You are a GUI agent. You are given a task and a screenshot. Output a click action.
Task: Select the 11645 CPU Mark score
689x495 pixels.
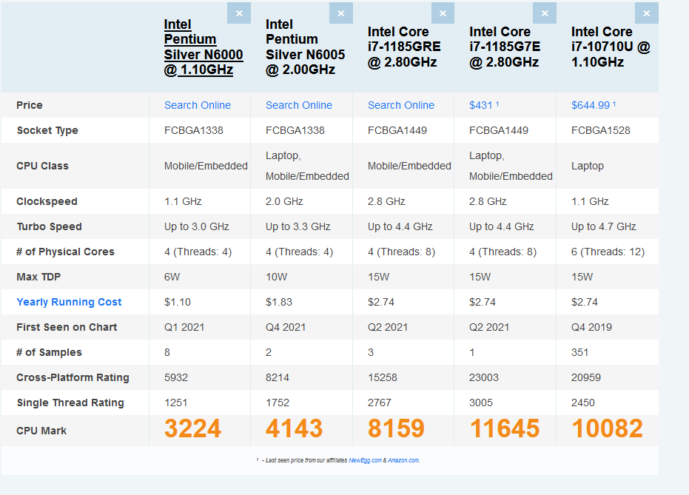(505, 428)
